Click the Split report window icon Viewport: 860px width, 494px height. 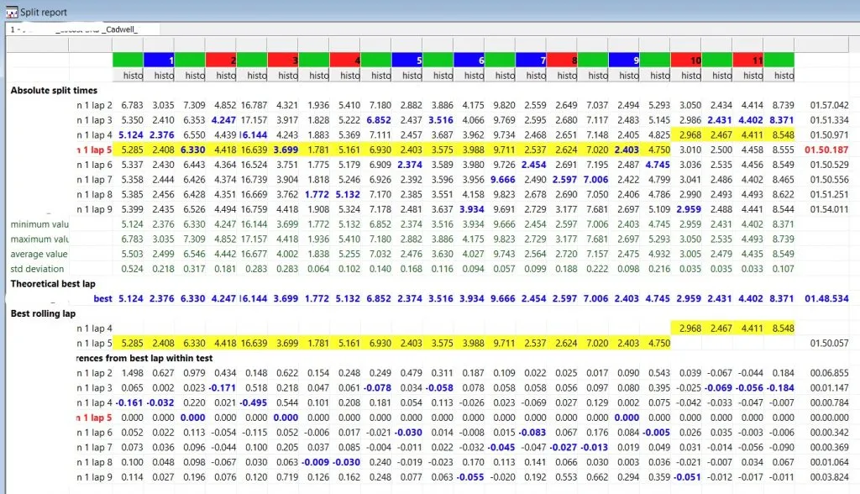pos(11,12)
